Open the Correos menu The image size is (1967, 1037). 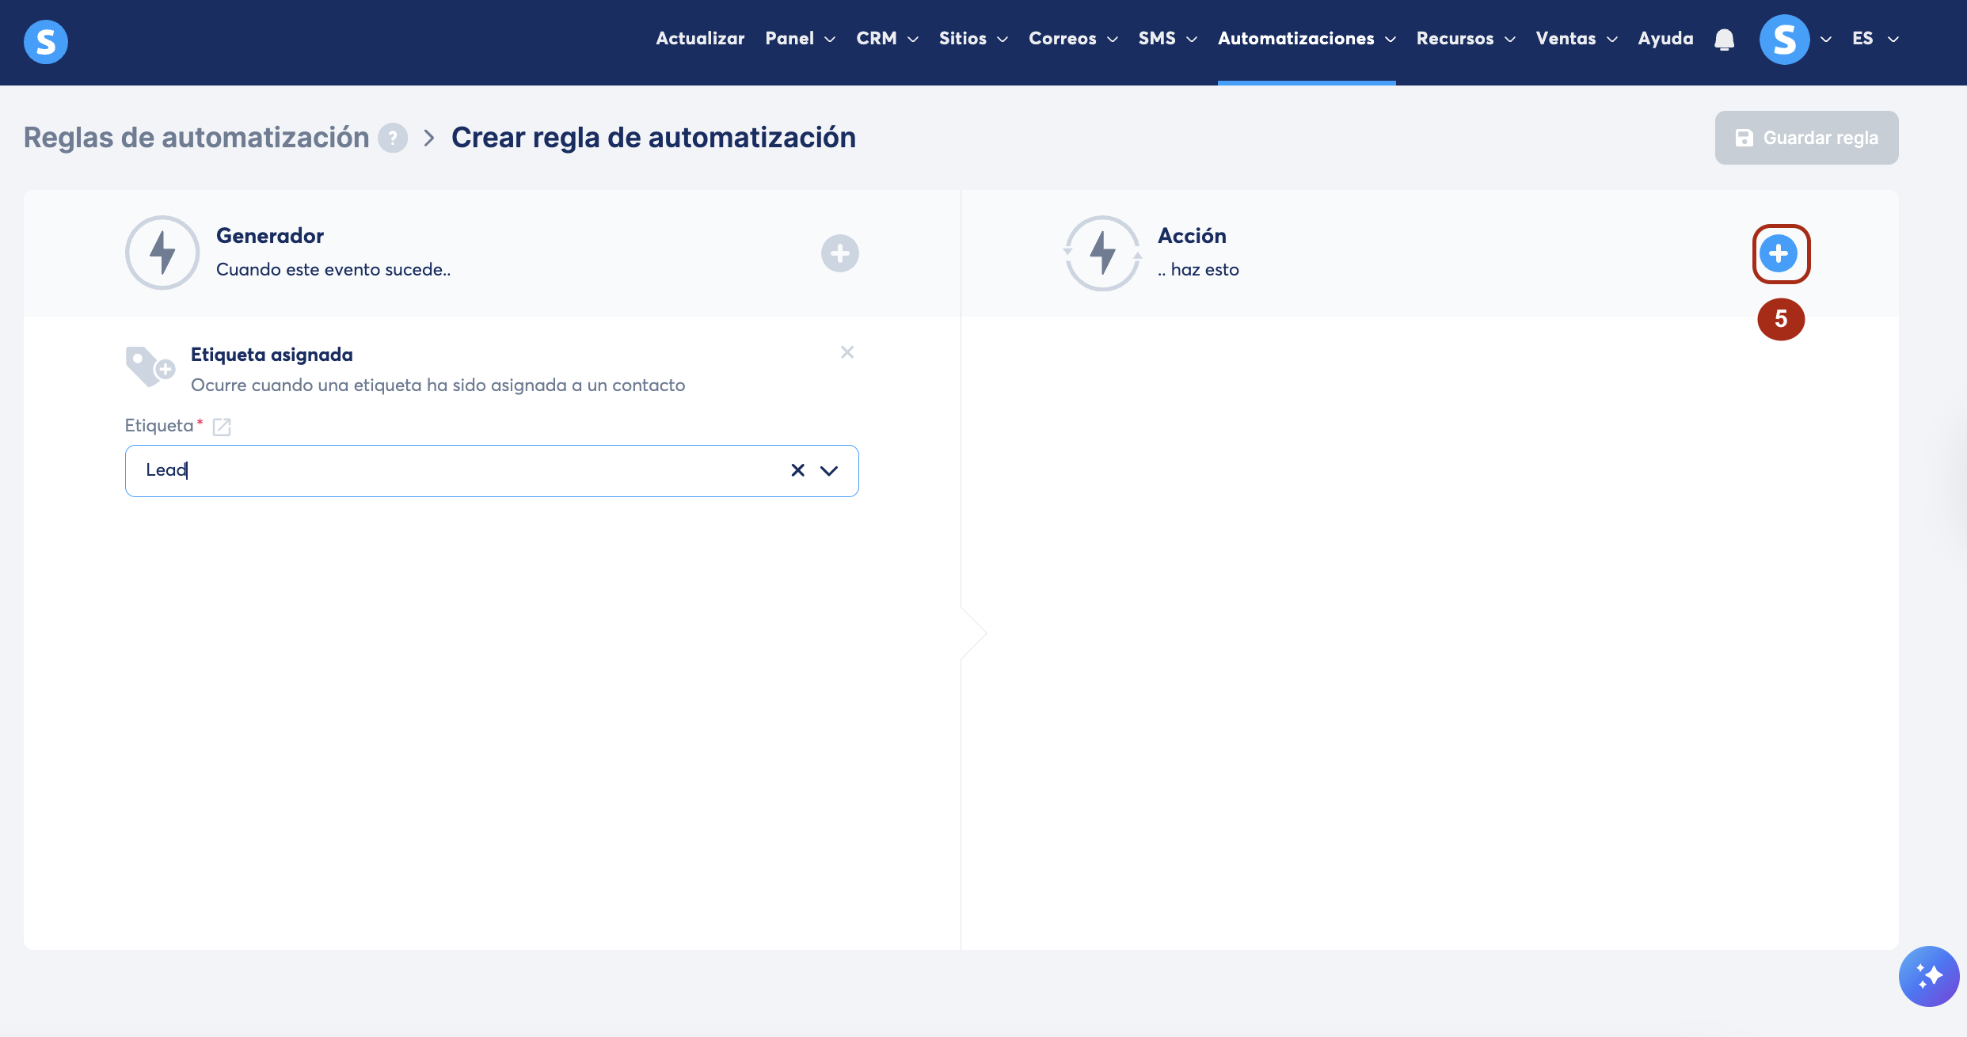[x=1072, y=39]
